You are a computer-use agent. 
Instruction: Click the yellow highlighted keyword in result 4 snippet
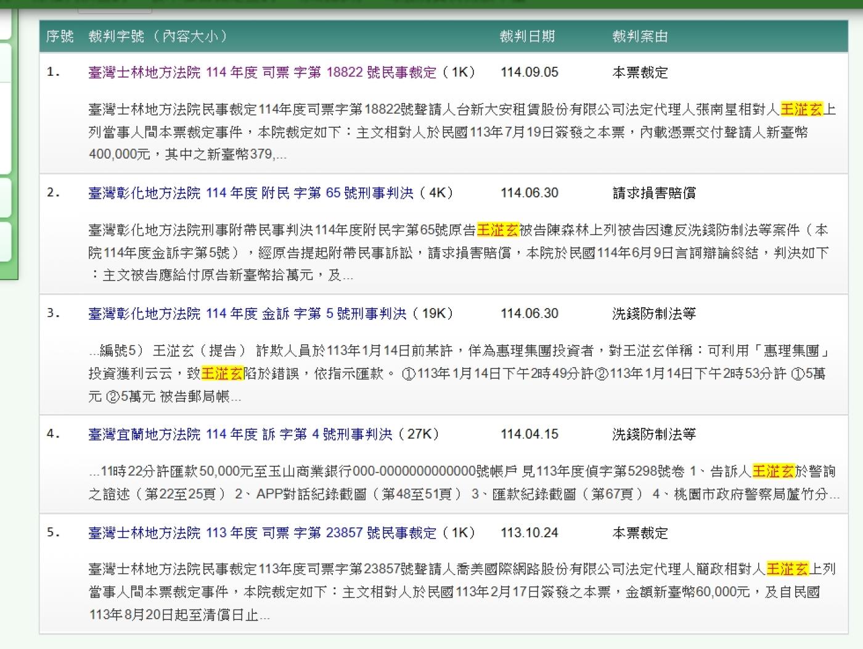coord(773,471)
